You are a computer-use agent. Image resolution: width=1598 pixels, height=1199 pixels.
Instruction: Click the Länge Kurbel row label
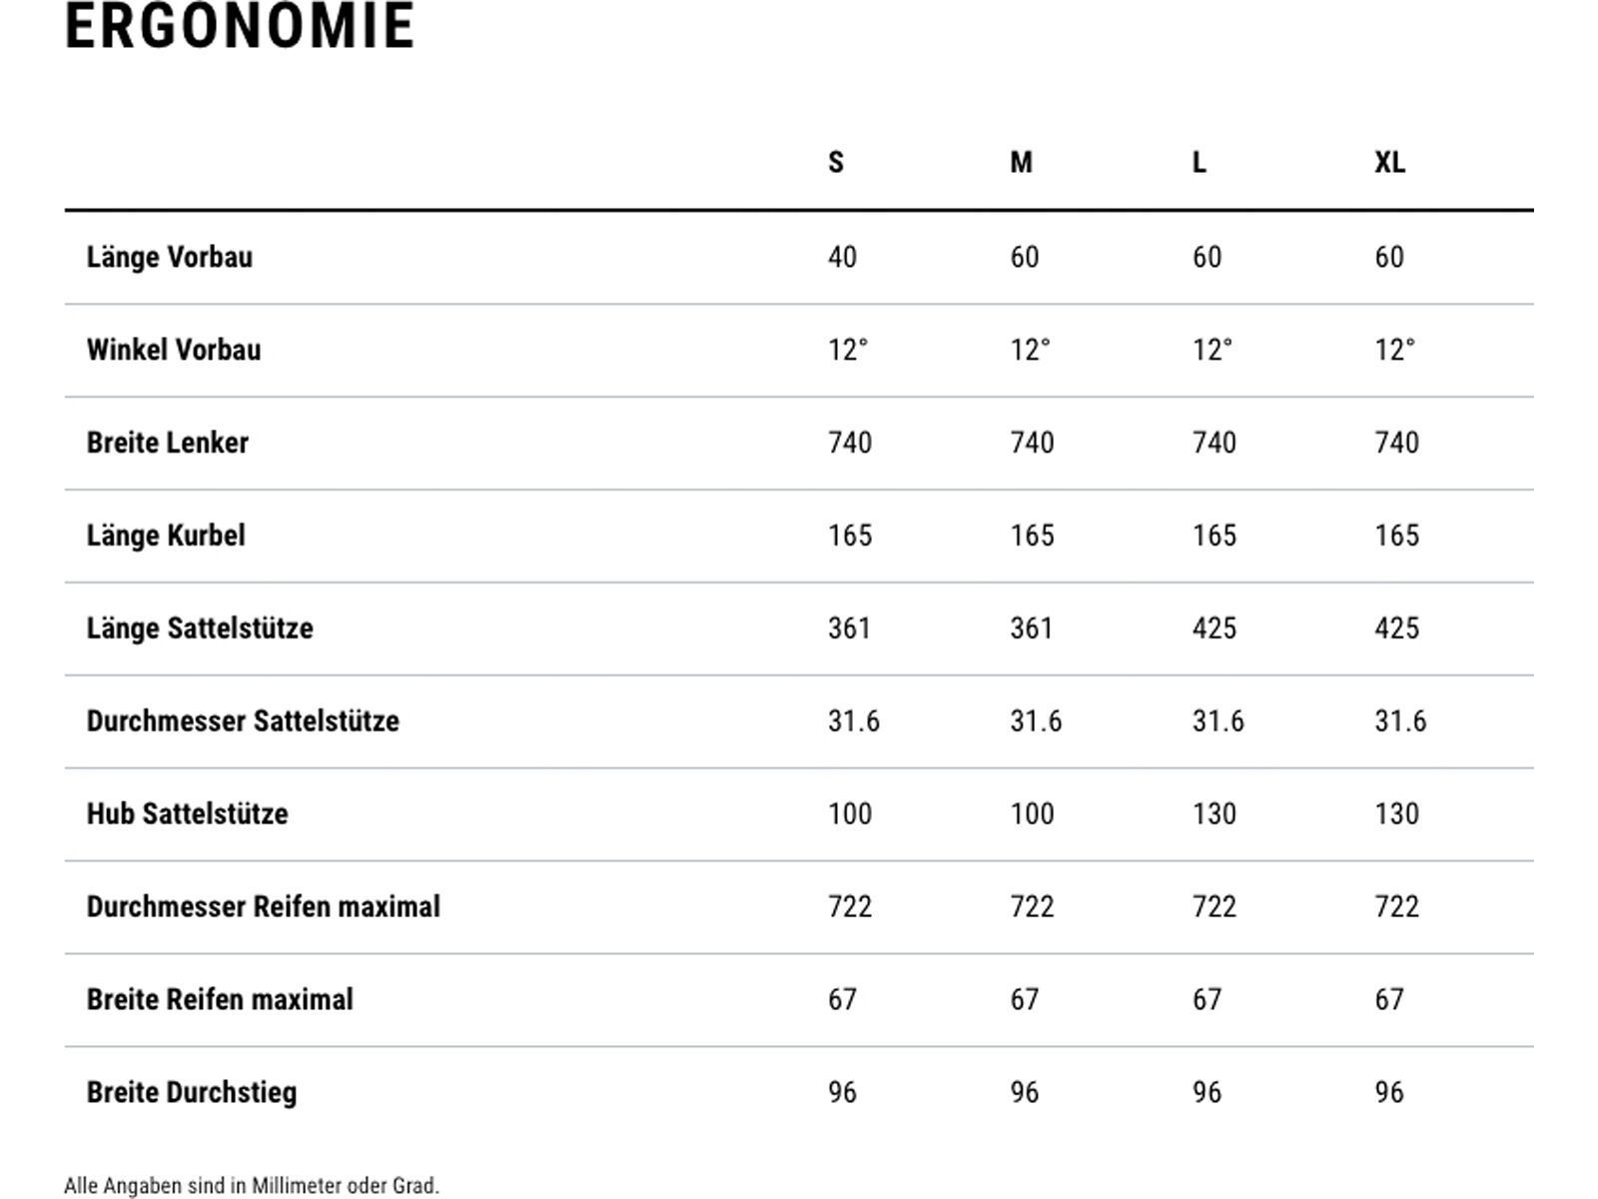coord(166,536)
